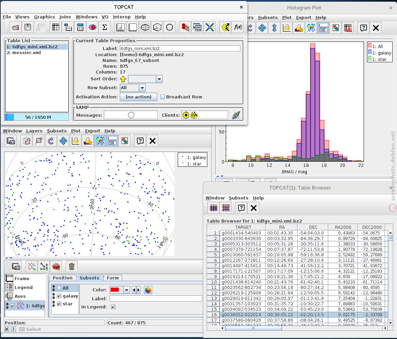Image resolution: width=397 pixels, height=339 pixels.
Task: Toggle the In Legend checkbox
Action: click(113, 307)
